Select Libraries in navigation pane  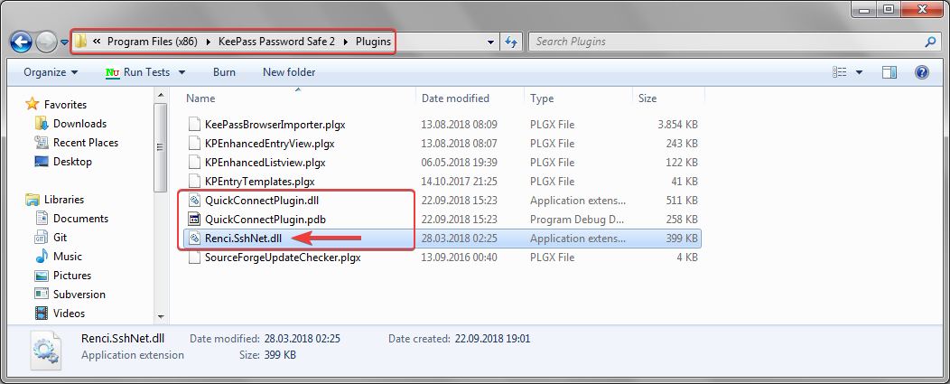pyautogui.click(x=64, y=200)
